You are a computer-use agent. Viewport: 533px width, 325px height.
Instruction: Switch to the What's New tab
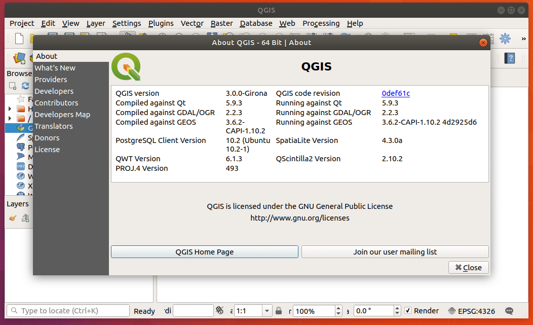click(71, 68)
